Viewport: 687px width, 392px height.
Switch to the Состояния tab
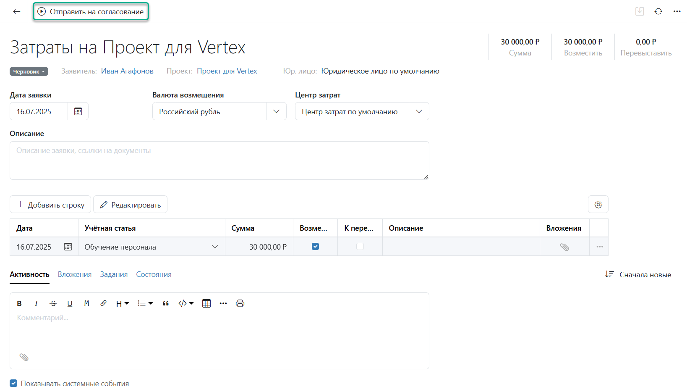[154, 274]
